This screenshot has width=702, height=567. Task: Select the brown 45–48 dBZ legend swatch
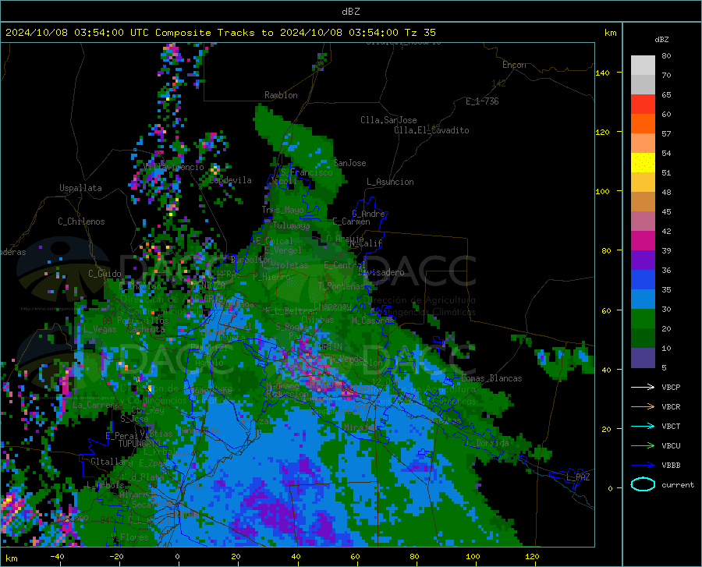[x=643, y=202]
